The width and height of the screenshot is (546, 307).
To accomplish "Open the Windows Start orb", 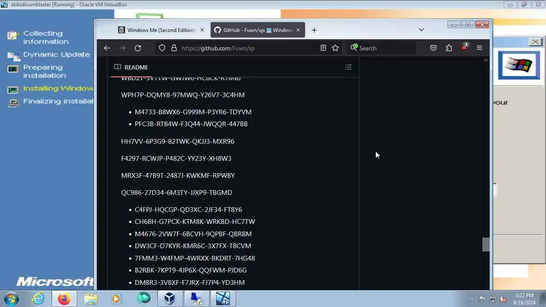I will click(x=11, y=298).
